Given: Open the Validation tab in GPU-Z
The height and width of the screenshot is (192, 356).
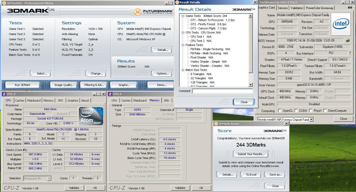Looking at the screenshot, I should tap(297, 8).
